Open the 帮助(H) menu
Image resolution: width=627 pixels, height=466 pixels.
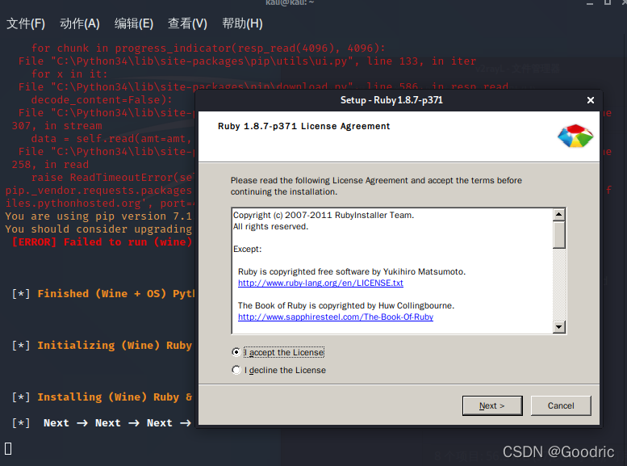[242, 23]
